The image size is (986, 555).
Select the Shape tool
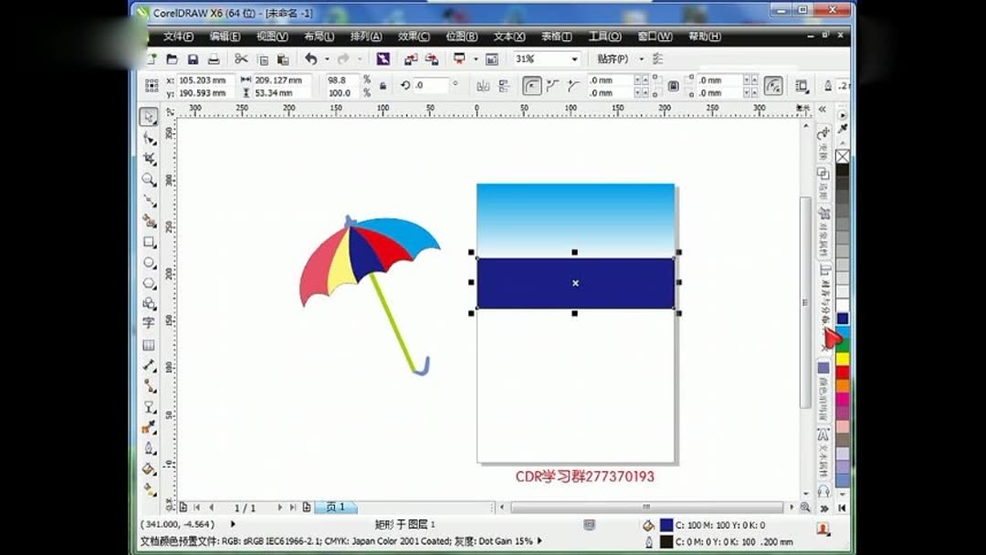[x=149, y=137]
